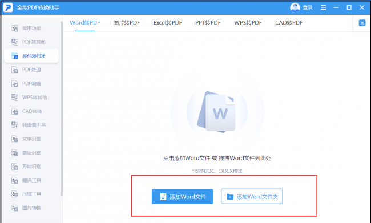
Task: Click the 转语音工具 sidebar icon
Action: pyautogui.click(x=15, y=125)
